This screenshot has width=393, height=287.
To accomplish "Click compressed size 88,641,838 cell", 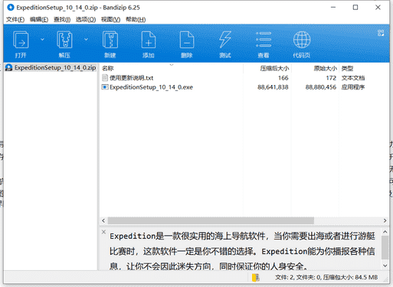I will [273, 87].
